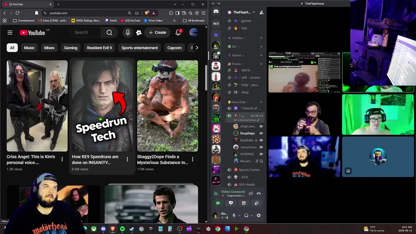Open Spotify from the taskbar
The image size is (416, 234).
[122, 229]
